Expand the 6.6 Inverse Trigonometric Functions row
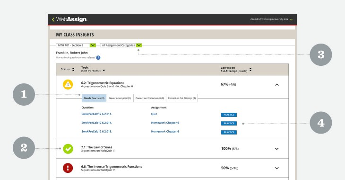Image resolution: width=345 pixels, height=180 pixels. click(x=277, y=168)
